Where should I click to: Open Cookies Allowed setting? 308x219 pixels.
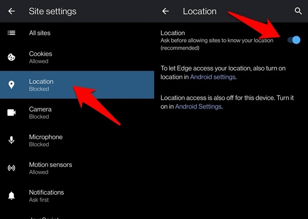[x=41, y=57]
